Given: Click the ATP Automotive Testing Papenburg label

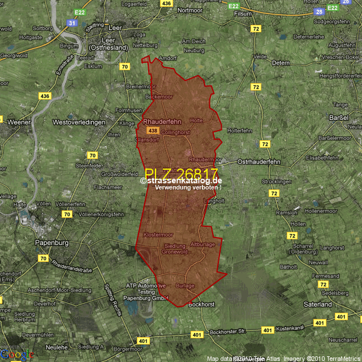Looking at the screenshot, I should (145, 292).
